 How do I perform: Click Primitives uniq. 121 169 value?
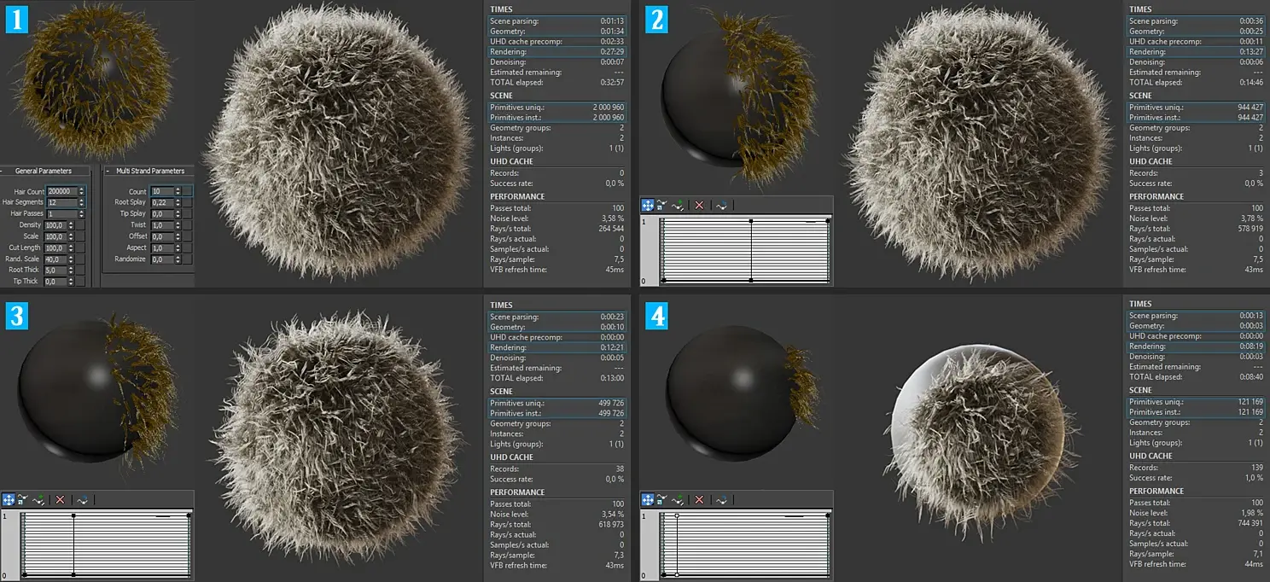click(1252, 401)
